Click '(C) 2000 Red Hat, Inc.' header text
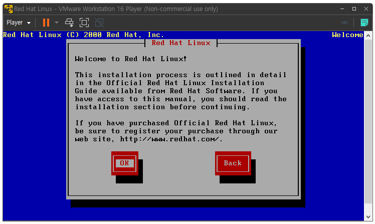Screen dimensions: 375x224 (115, 35)
